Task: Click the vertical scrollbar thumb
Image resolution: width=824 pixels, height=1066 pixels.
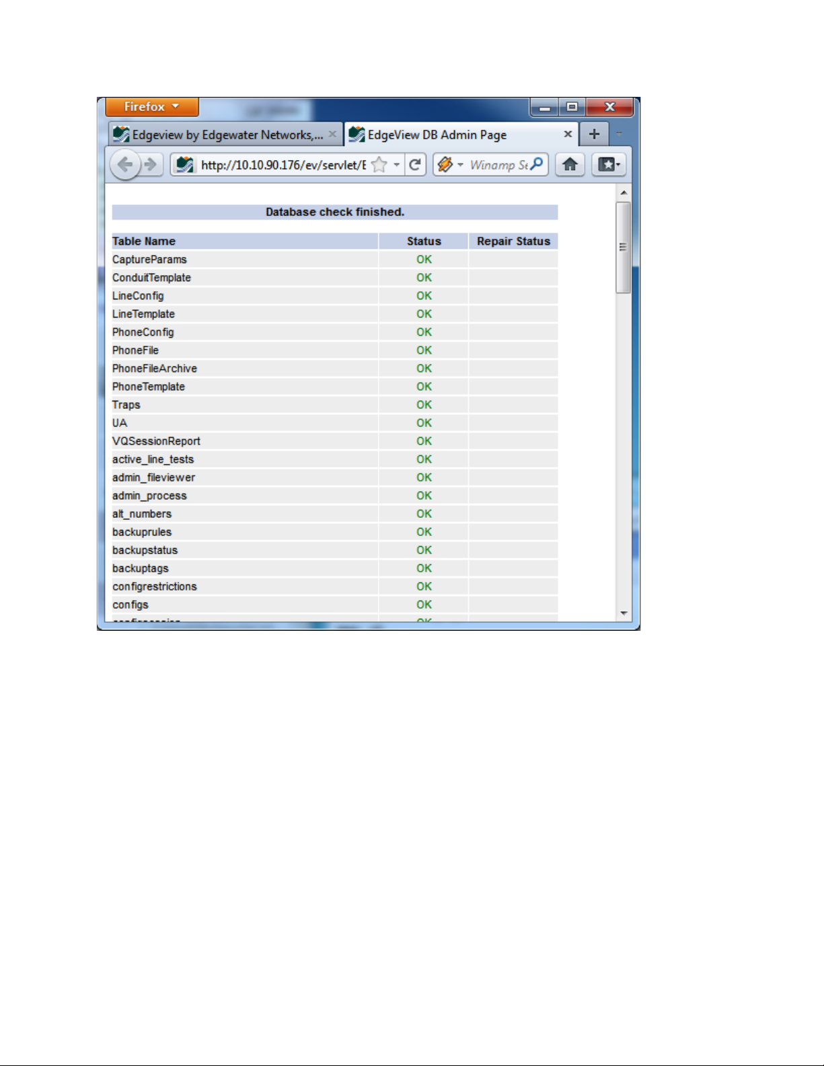Action: click(624, 247)
